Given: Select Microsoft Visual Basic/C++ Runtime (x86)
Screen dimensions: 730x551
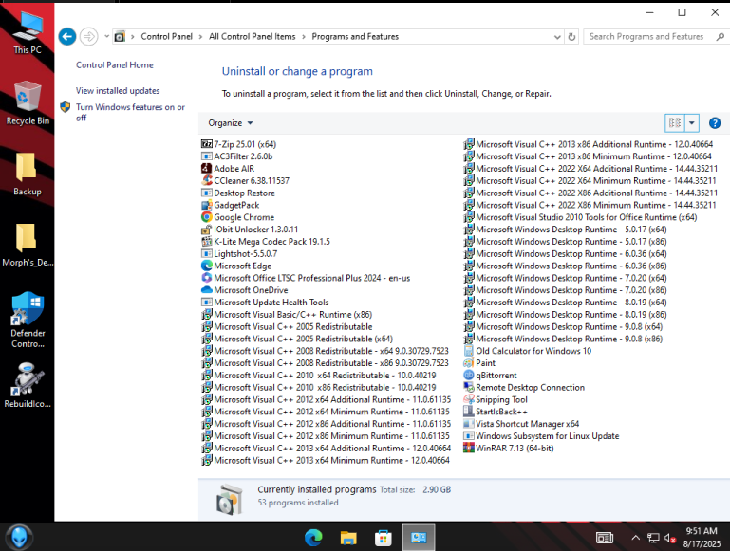Looking at the screenshot, I should (287, 314).
